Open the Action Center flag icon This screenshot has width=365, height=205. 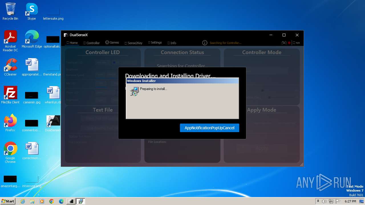point(338,201)
